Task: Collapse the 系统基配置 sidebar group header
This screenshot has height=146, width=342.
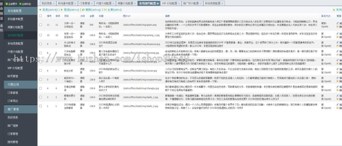Action: (21, 11)
